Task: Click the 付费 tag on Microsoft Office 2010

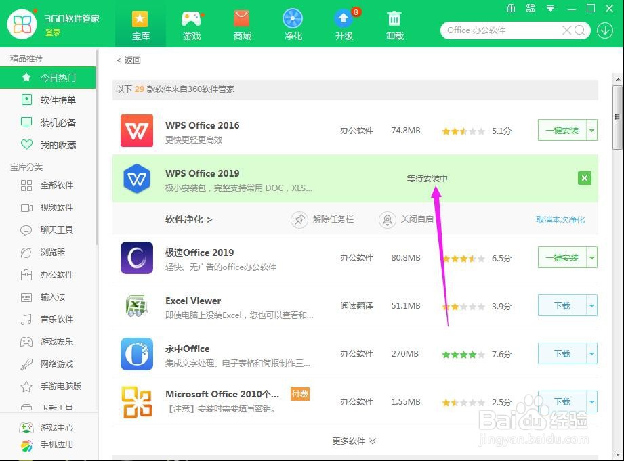Action: [300, 394]
